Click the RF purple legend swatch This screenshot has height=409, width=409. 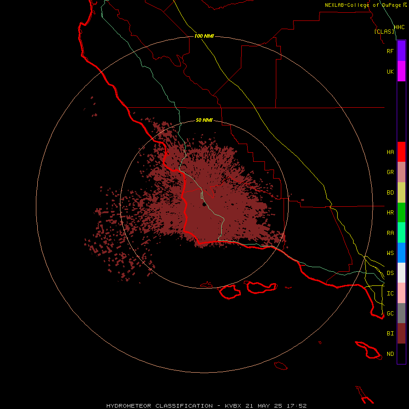coord(401,51)
